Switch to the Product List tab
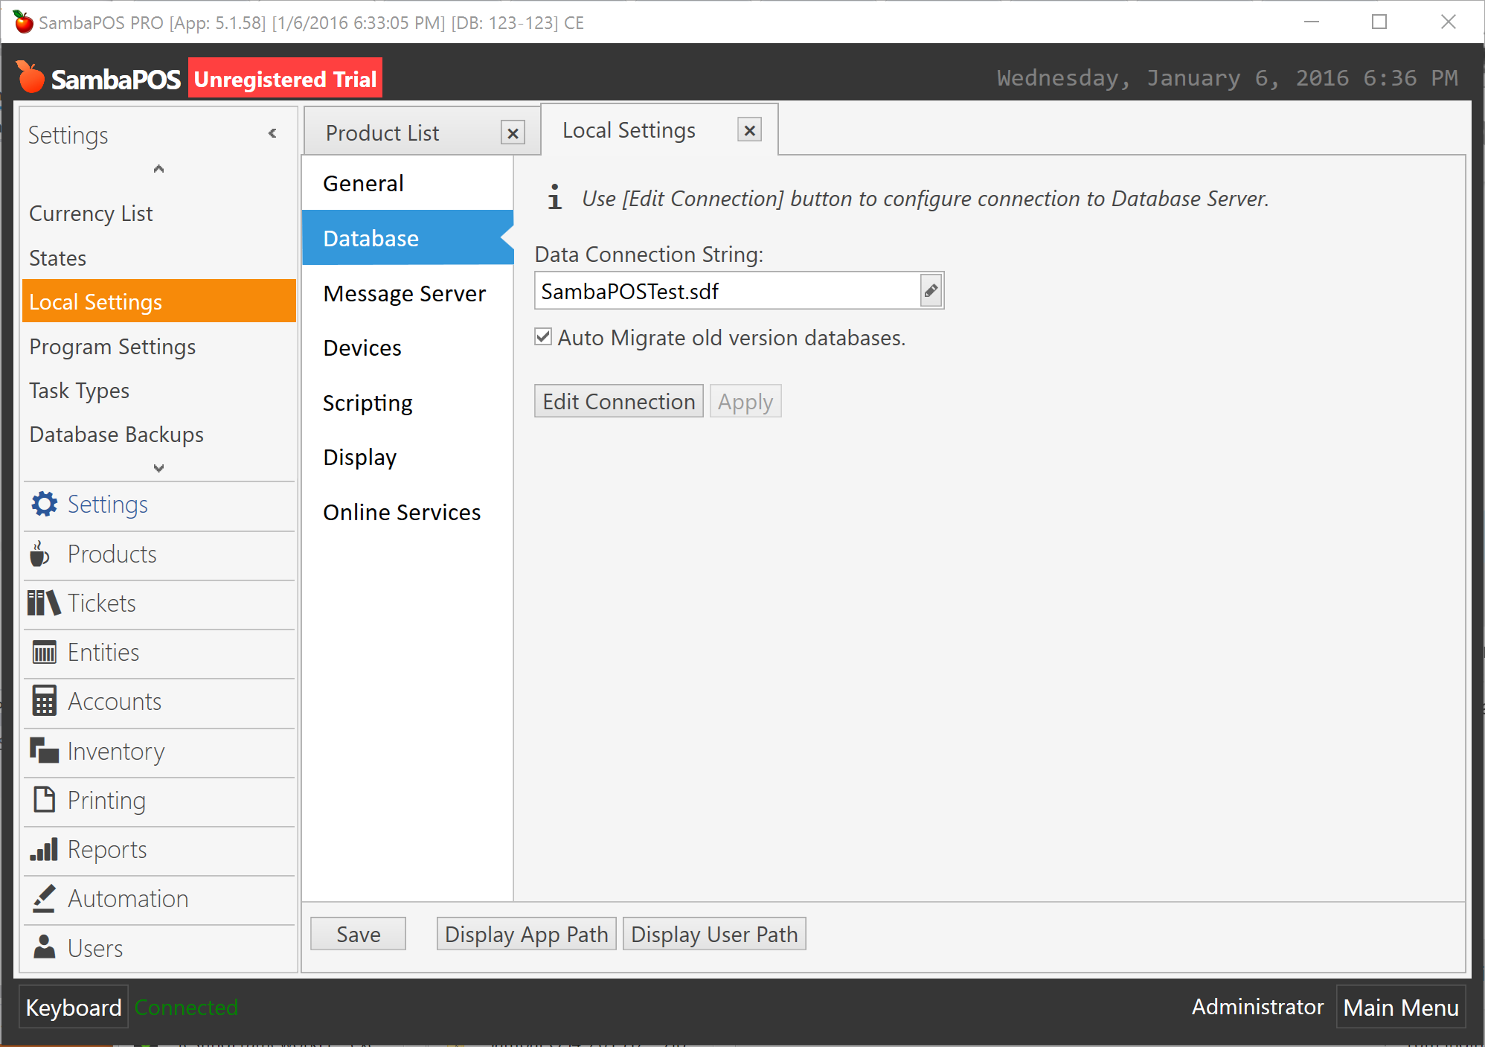 [x=382, y=133]
